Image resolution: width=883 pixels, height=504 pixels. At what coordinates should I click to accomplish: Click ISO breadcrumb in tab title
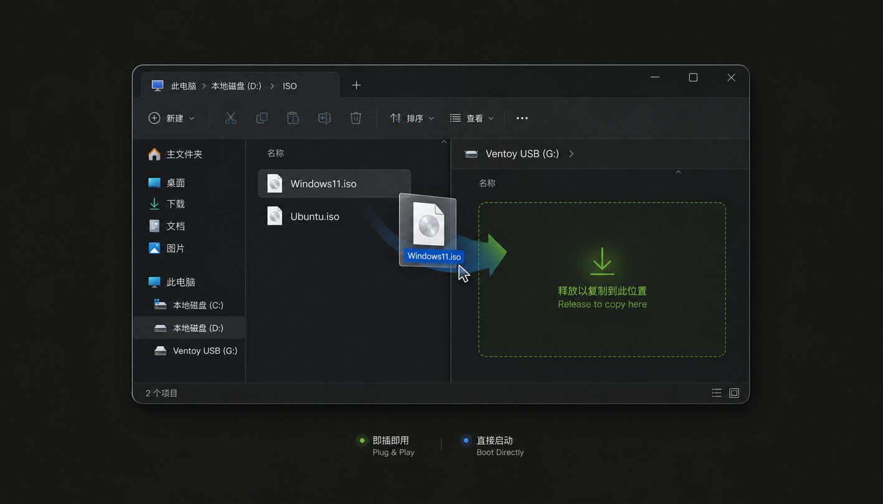click(290, 86)
